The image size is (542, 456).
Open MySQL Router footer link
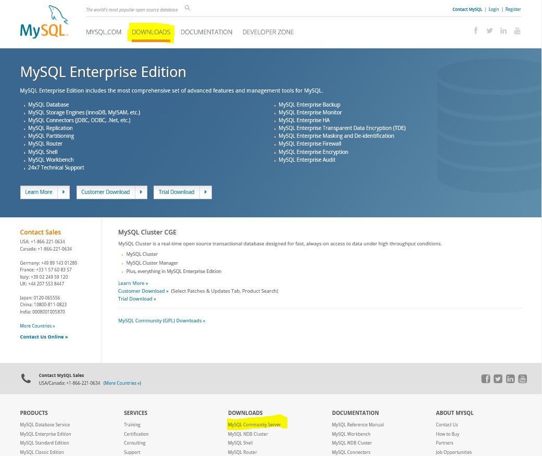242,452
